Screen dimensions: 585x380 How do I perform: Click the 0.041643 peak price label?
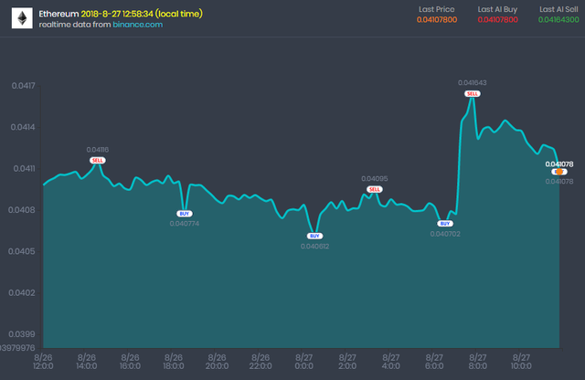(473, 83)
